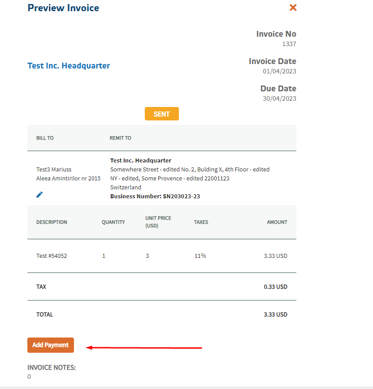
Task: Click the INVOICE NOTES label
Action: [x=52, y=368]
